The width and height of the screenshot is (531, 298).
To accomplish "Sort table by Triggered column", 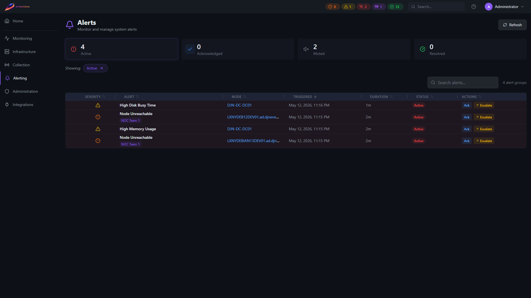I will tap(305, 97).
